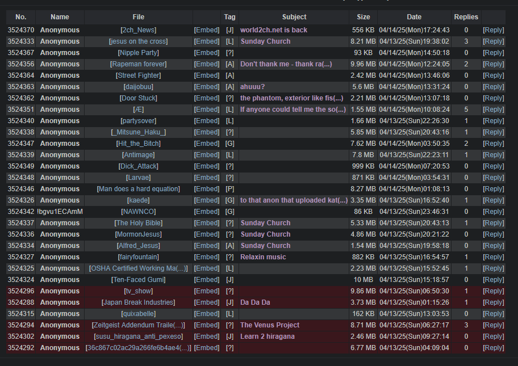This screenshot has width=518, height=366.
Task: Reply to post 3524294 The Venus Project
Action: click(493, 325)
